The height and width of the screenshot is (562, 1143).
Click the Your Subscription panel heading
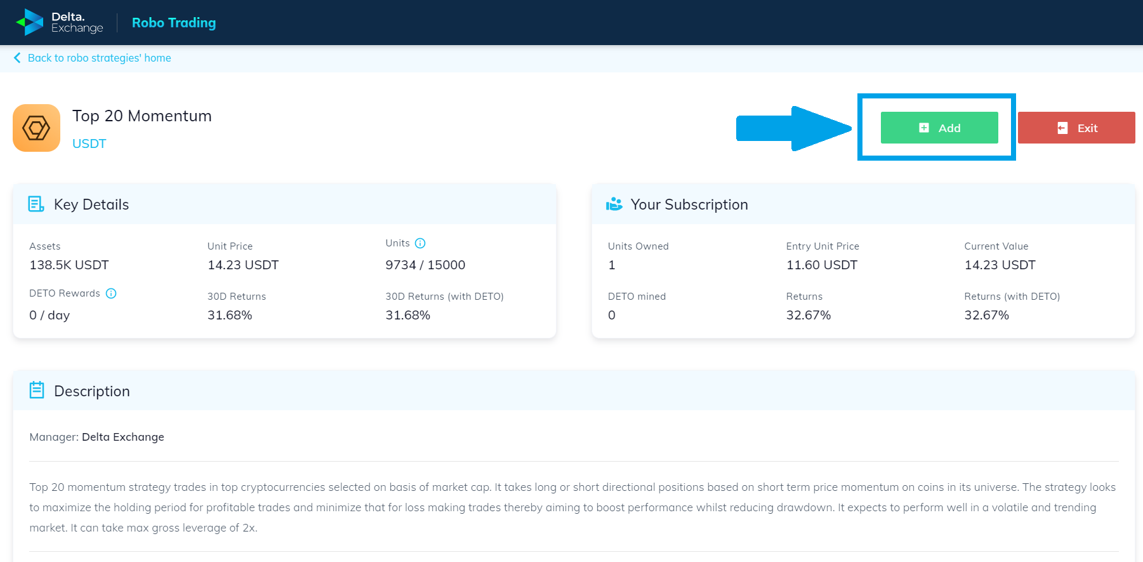689,204
